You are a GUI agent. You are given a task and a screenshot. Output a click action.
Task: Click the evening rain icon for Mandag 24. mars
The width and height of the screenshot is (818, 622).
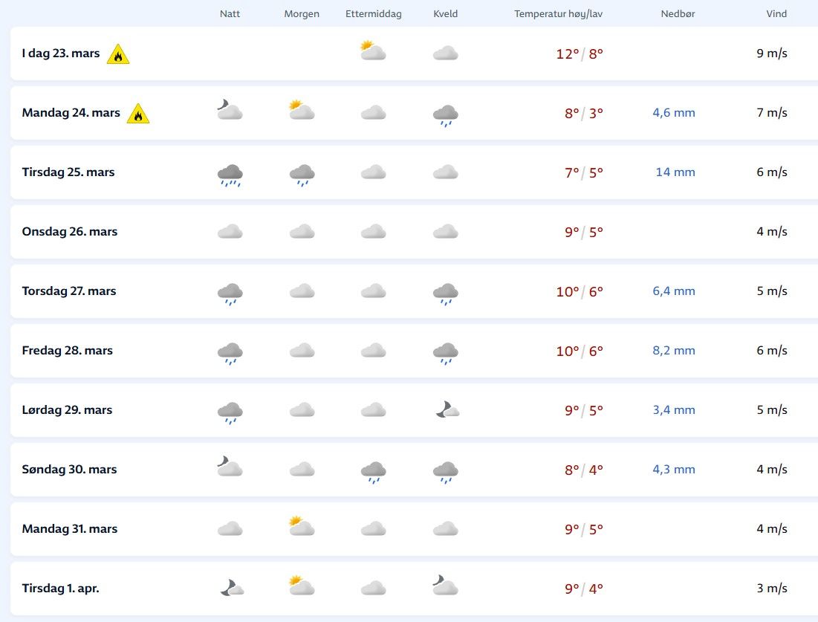click(x=445, y=115)
